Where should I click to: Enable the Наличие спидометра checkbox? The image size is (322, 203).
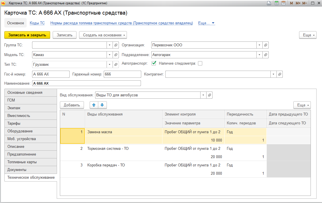[x=200, y=63]
